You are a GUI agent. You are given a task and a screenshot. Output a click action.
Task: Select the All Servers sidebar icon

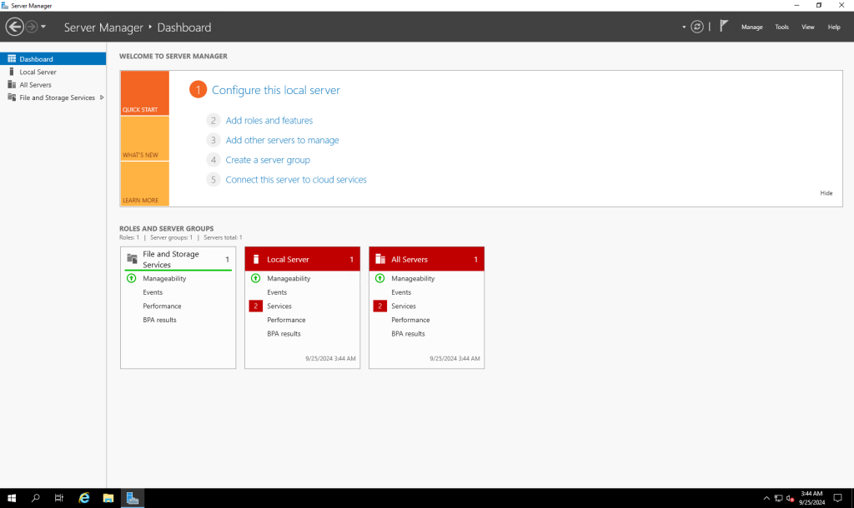click(x=12, y=85)
